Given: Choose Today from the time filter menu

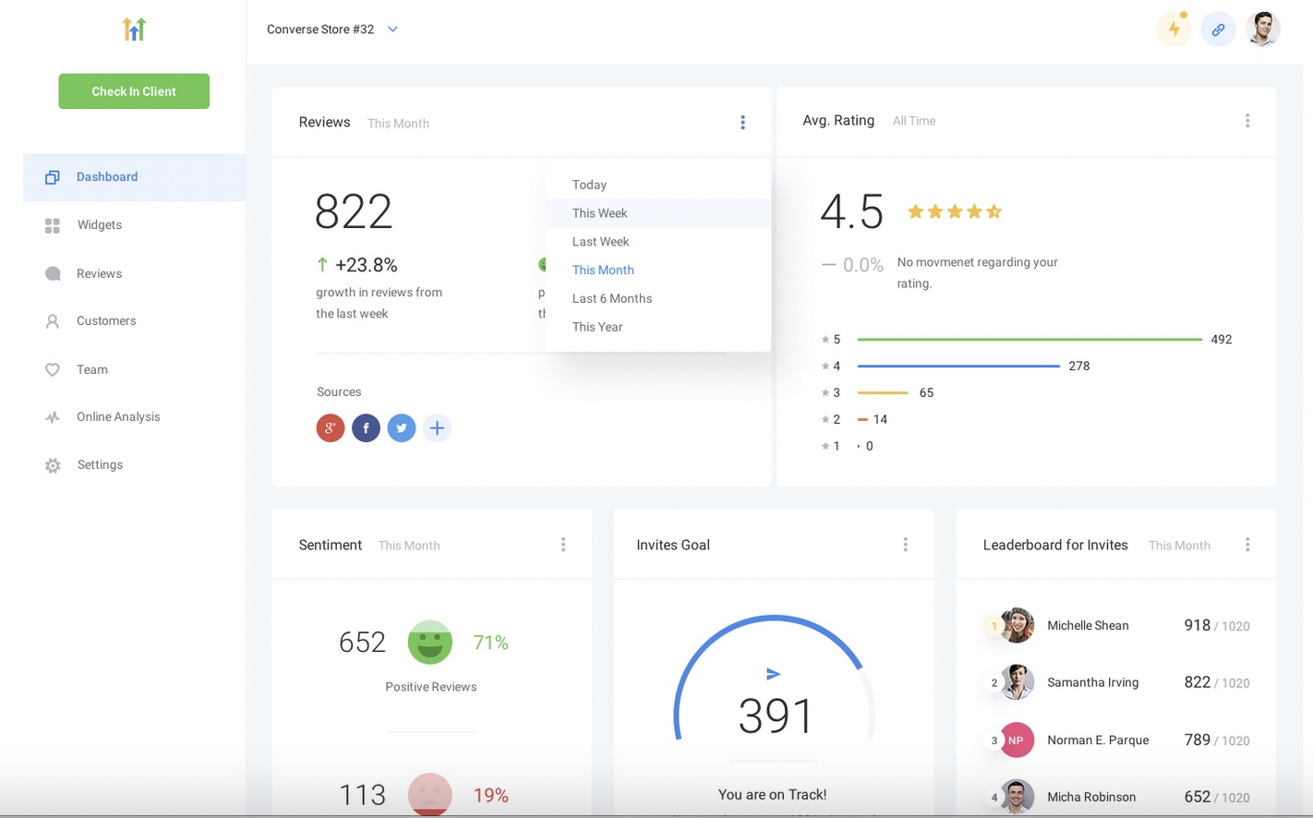Looking at the screenshot, I should (x=589, y=184).
